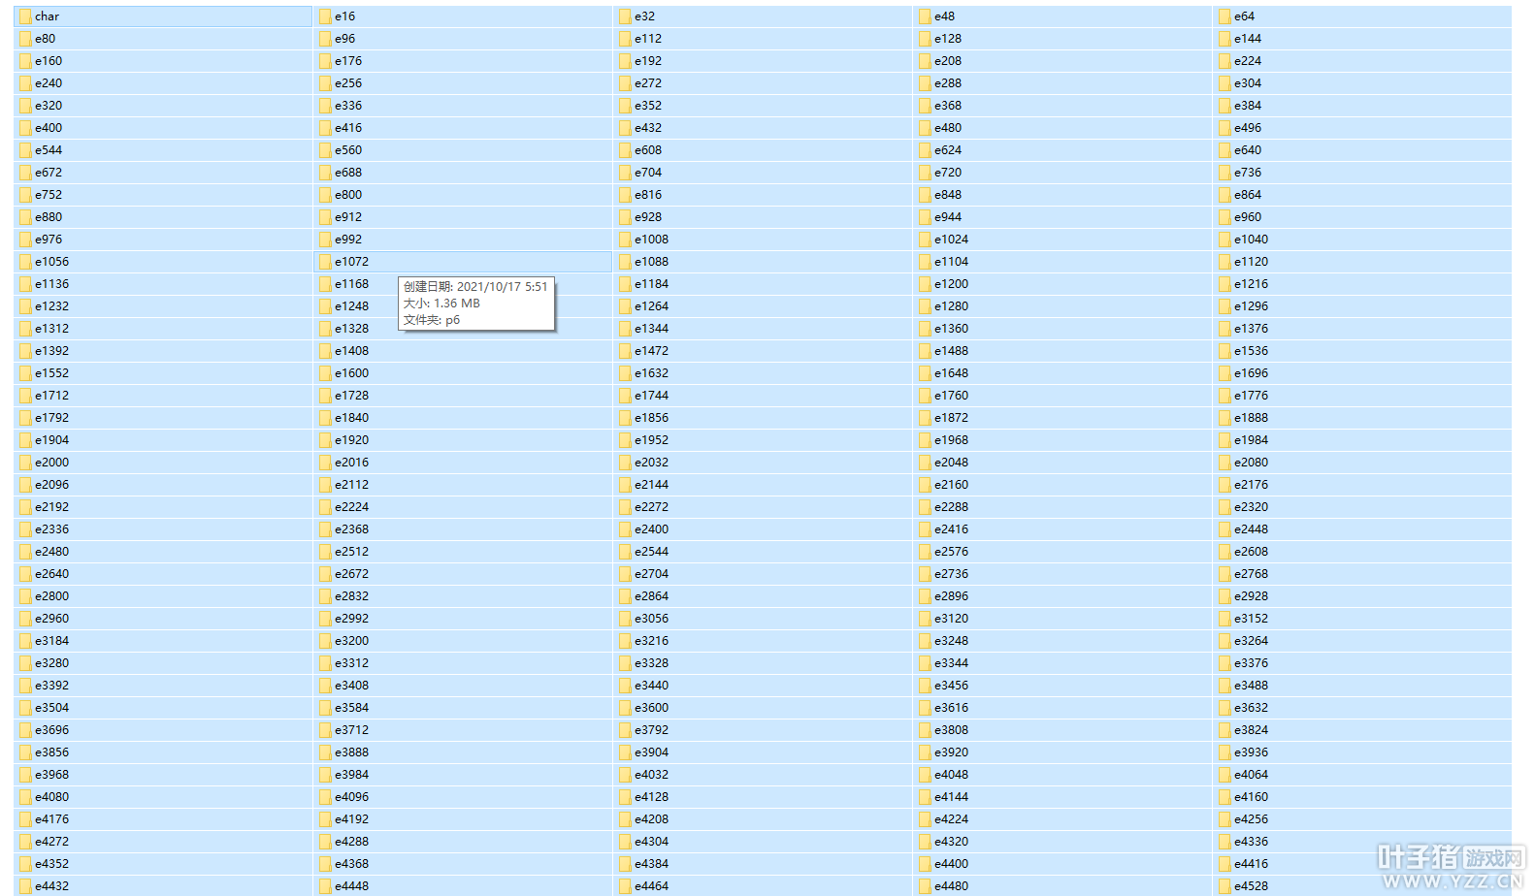
Task: Click the e3696 folder name
Action: [51, 730]
